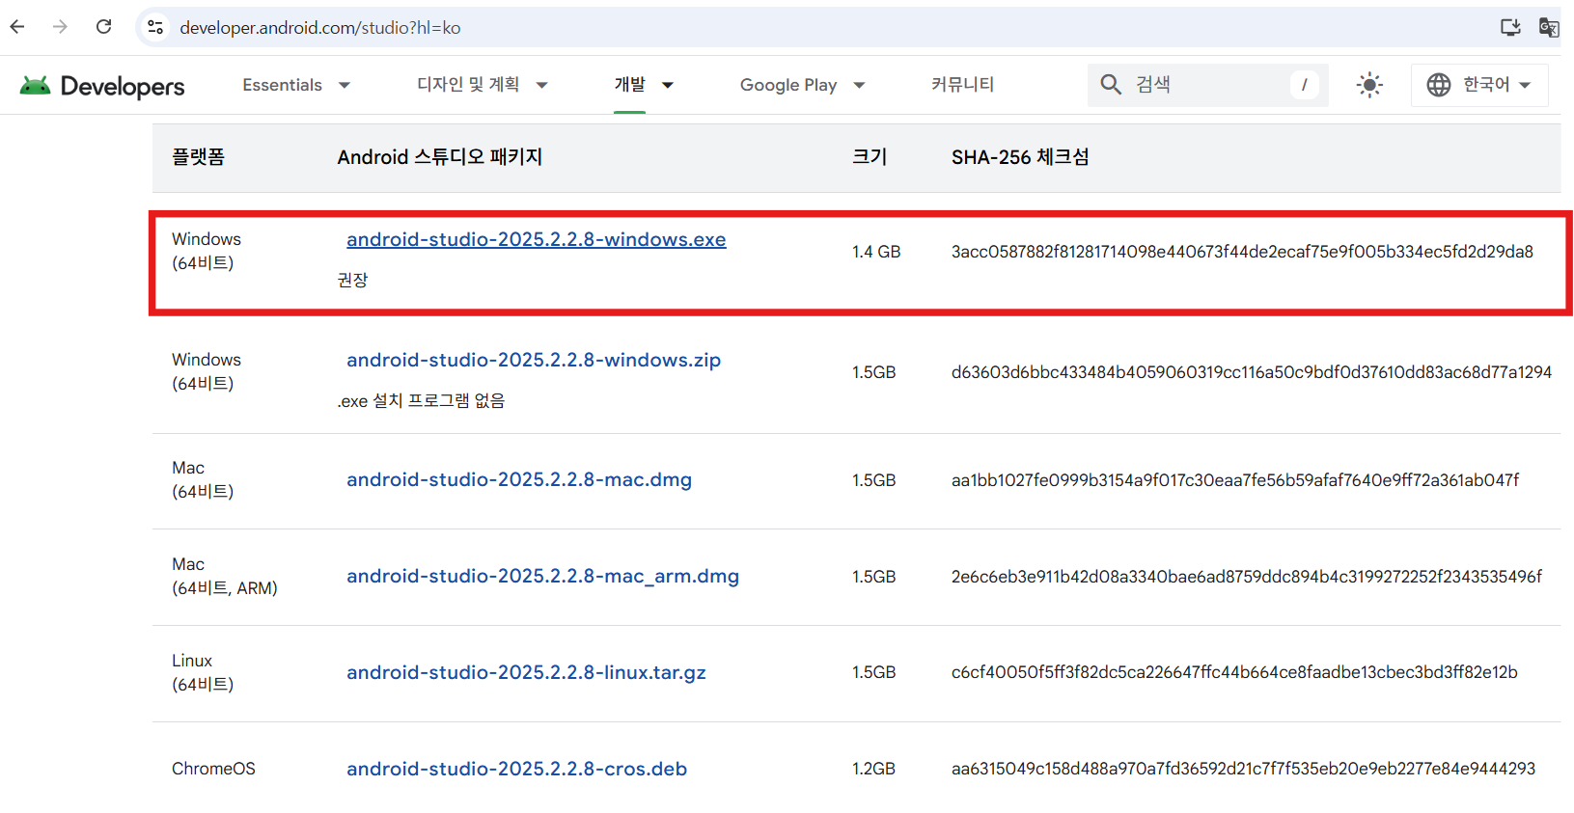1574x813 pixels.
Task: Click the checksum starting with aa6315049
Action: [x=1243, y=769]
